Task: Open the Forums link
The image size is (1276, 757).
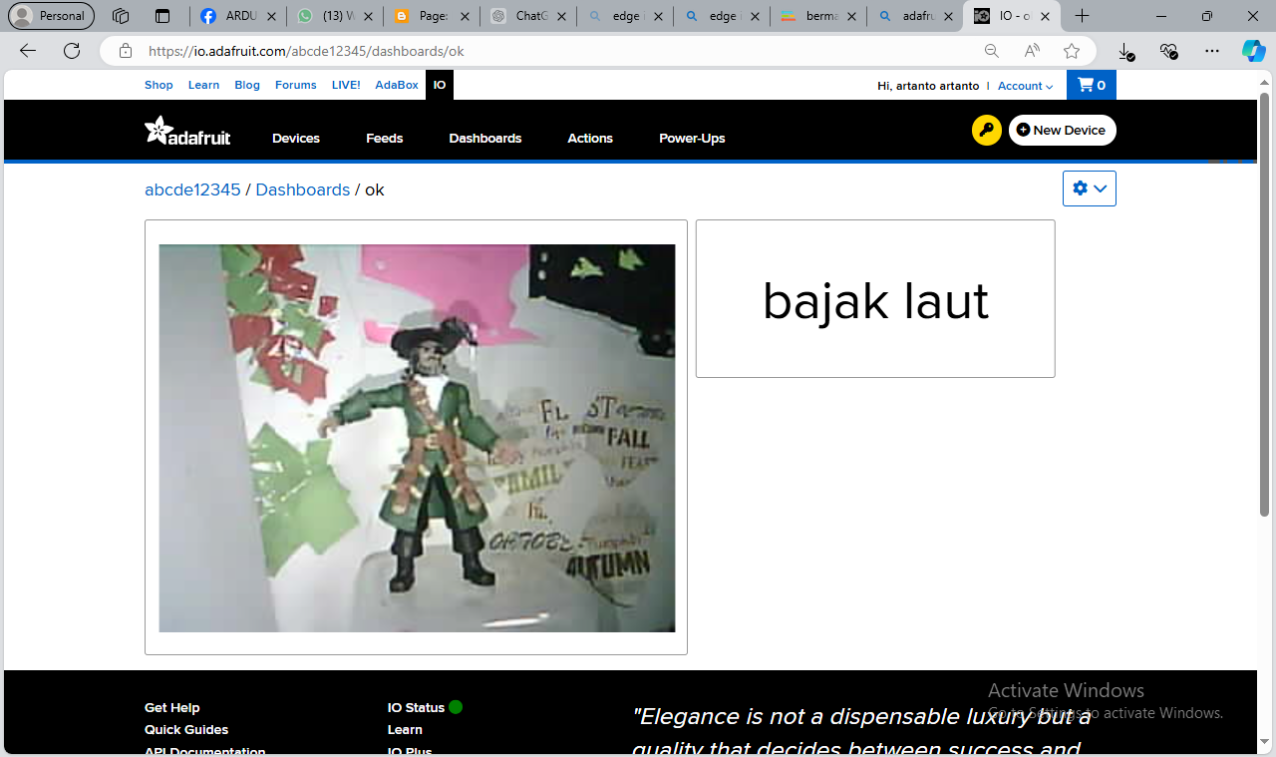Action: (x=296, y=85)
